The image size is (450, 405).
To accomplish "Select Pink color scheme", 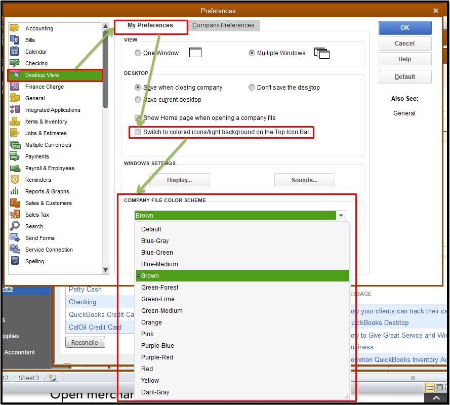I will tap(242, 334).
